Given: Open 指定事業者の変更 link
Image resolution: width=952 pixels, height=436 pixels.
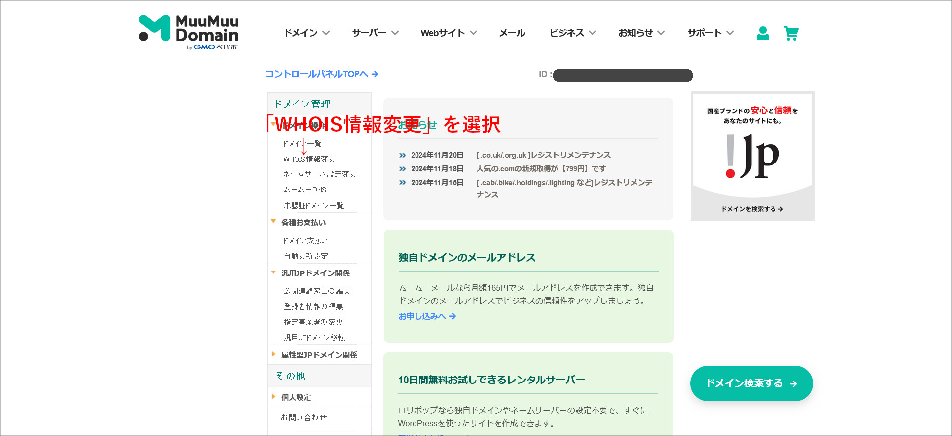Looking at the screenshot, I should pyautogui.click(x=313, y=322).
